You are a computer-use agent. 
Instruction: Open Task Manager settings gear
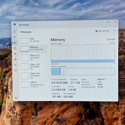point(16,98)
